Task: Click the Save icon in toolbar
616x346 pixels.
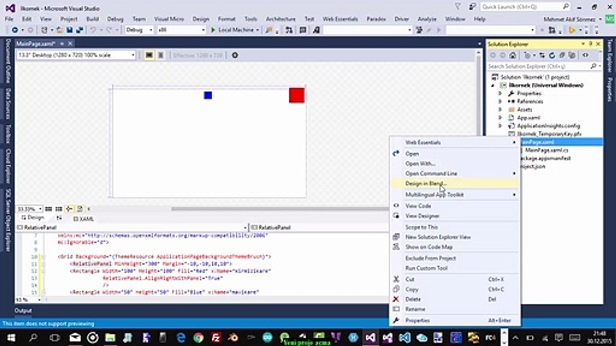Action: point(69,30)
